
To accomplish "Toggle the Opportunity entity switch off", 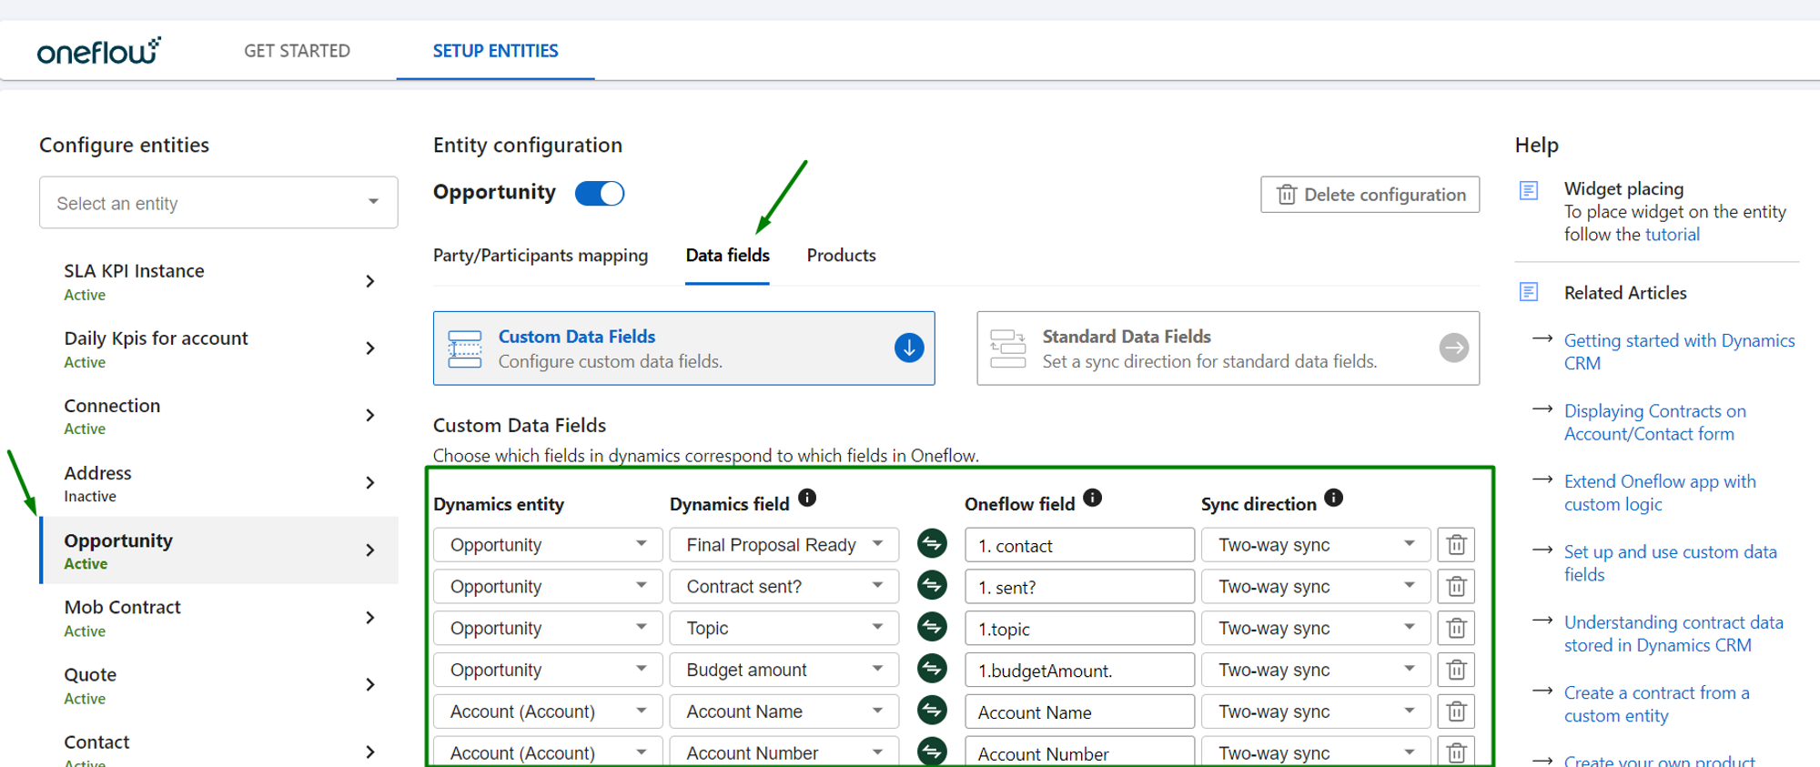I will (600, 193).
